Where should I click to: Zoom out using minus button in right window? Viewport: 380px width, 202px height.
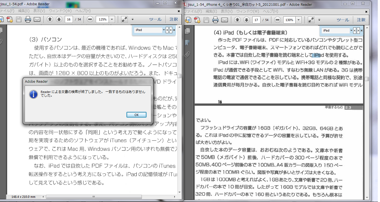pyautogui.click(x=277, y=20)
